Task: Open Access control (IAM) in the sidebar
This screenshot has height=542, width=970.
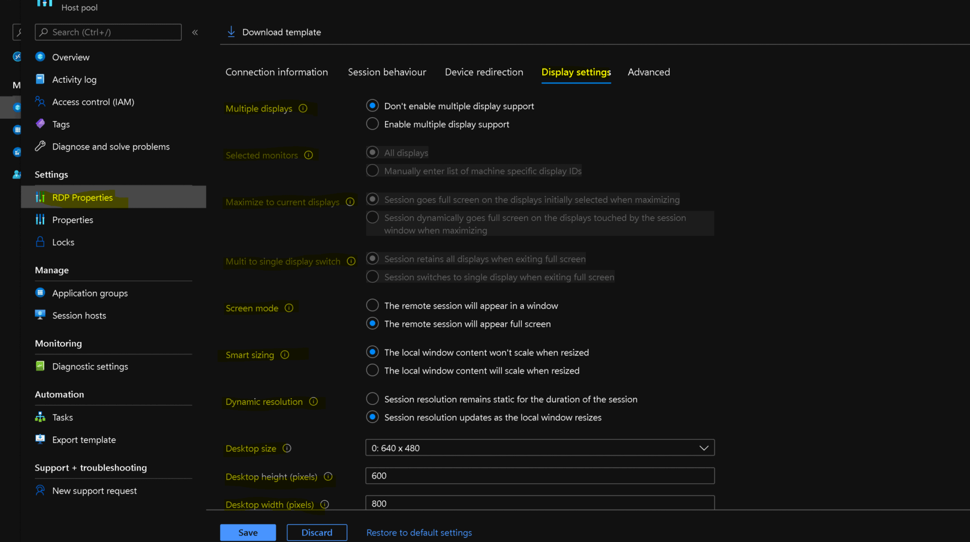Action: pos(92,102)
